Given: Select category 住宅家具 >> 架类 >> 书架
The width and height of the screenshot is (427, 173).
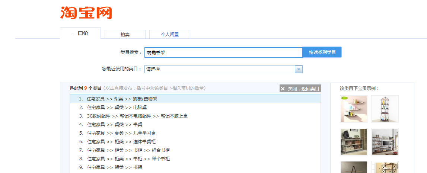Looking at the screenshot, I should pyautogui.click(x=115, y=167).
